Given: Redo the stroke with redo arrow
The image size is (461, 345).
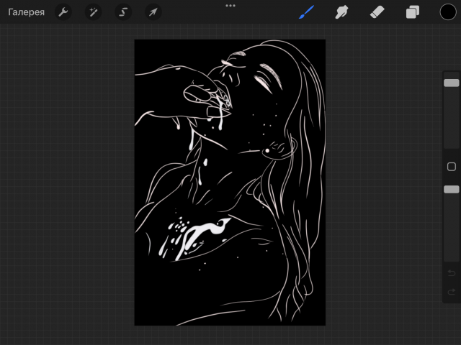Looking at the screenshot, I should (452, 292).
